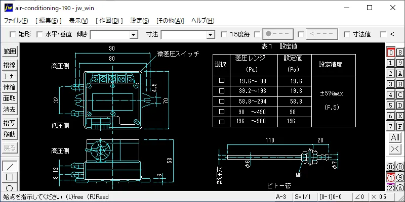
Task: Activate the 面取 chamfer tool
Action: (10, 98)
